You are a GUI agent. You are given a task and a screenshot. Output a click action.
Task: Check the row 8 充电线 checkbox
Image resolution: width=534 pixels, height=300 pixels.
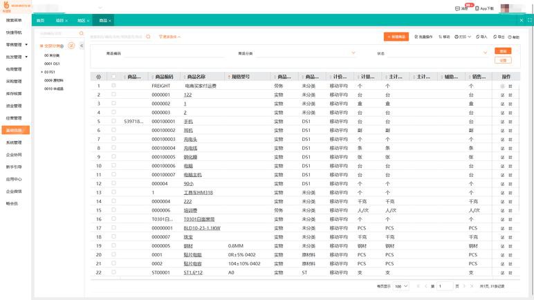pyautogui.click(x=113, y=147)
